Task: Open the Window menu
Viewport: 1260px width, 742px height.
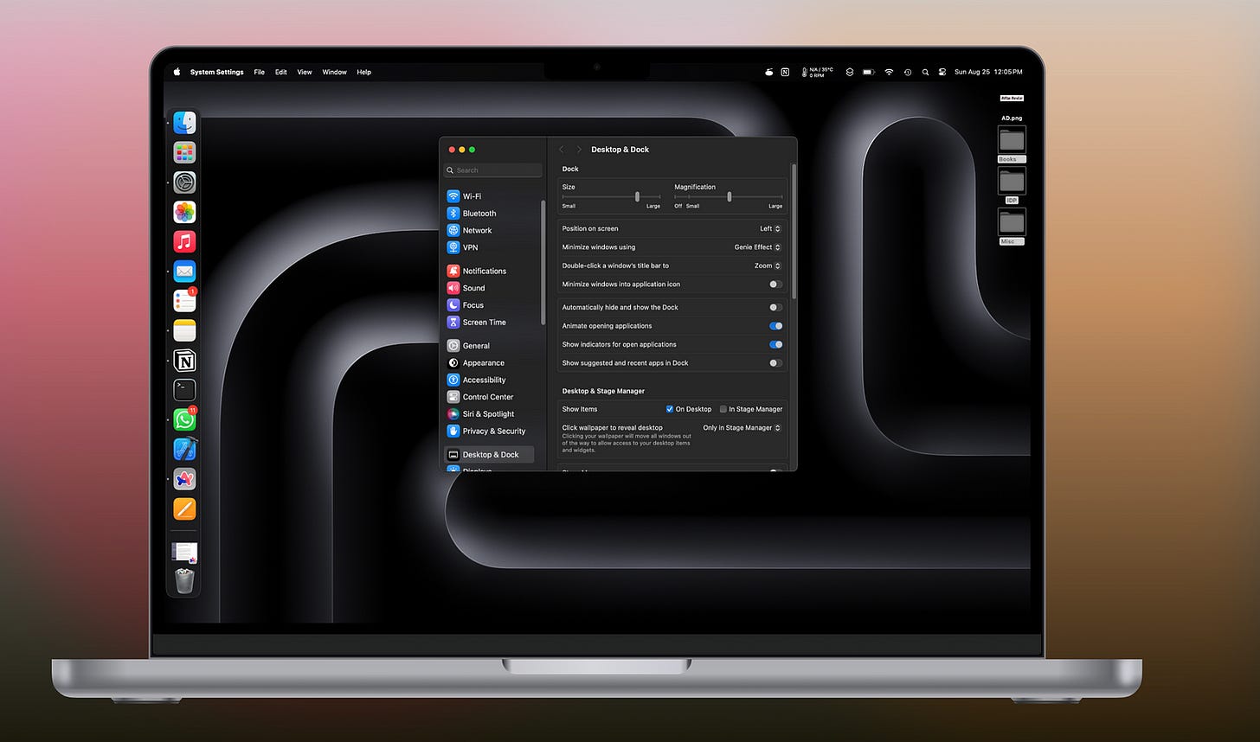Action: point(334,73)
